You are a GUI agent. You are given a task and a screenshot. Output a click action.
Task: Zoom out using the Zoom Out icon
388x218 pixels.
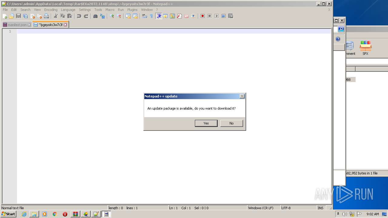[x=119, y=16]
